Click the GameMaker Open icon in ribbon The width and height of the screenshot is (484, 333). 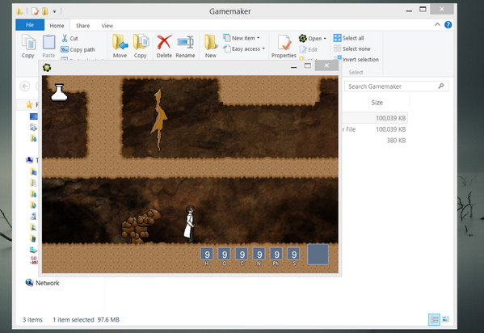[x=303, y=38]
